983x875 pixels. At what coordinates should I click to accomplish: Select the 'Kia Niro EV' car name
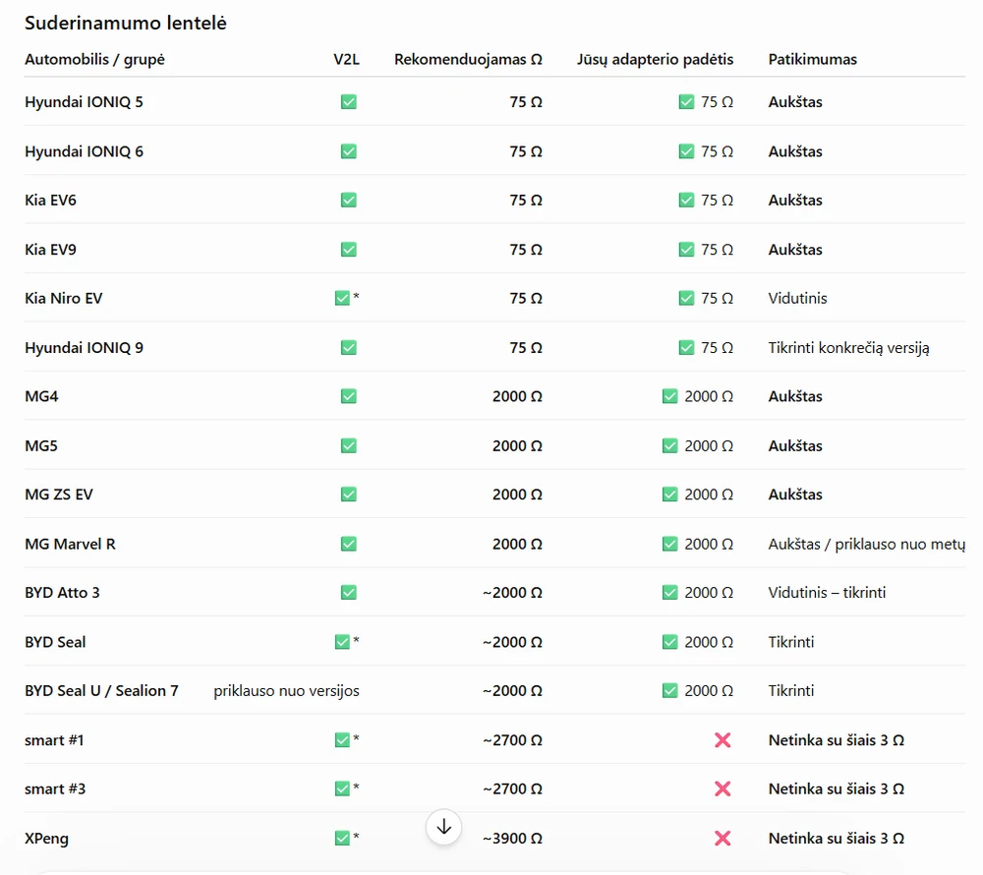click(63, 298)
